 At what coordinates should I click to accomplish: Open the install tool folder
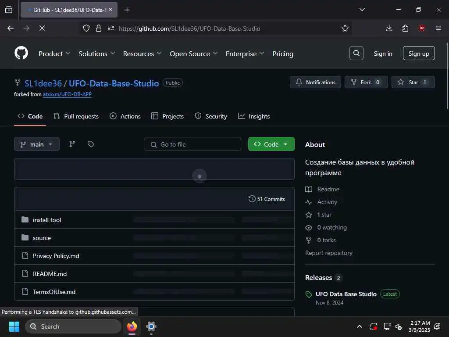[x=47, y=220]
